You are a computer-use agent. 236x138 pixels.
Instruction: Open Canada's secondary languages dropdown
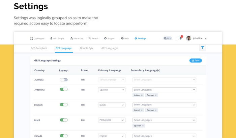point(164,136)
